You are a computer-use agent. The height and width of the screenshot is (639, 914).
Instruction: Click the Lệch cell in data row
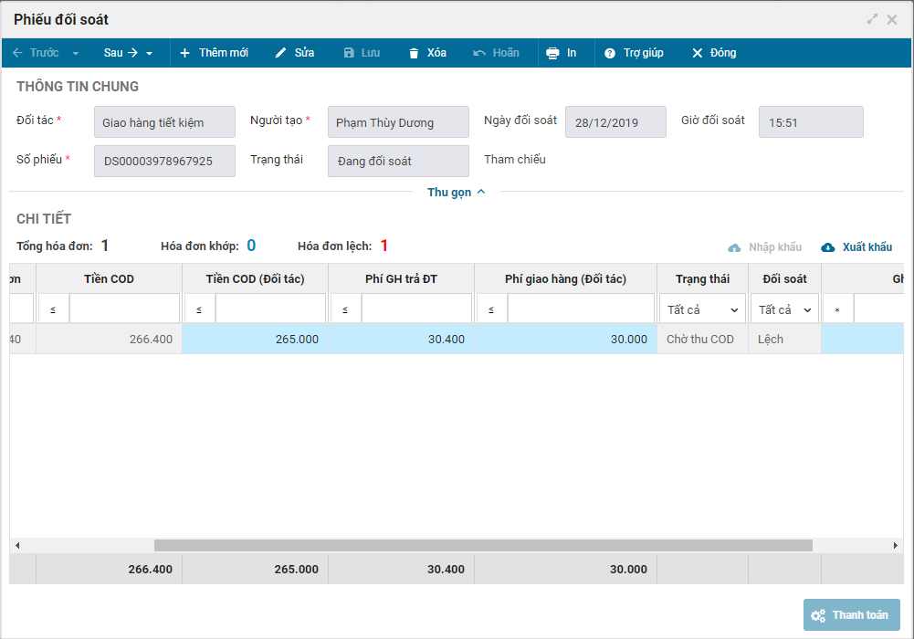tap(784, 339)
